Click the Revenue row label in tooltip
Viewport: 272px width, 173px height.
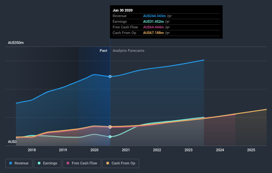(120, 16)
